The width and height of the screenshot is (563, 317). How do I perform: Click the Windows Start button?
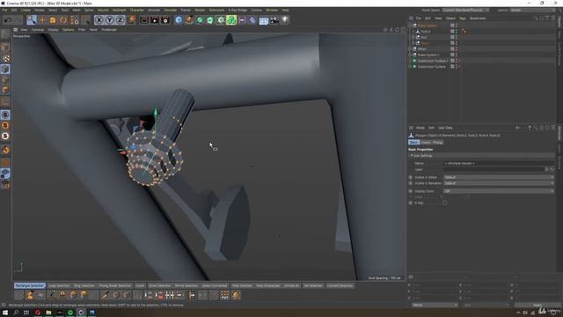[x=5, y=313]
